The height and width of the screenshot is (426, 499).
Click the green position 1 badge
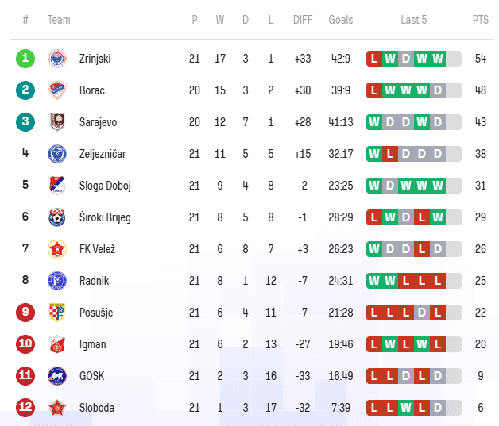(25, 59)
